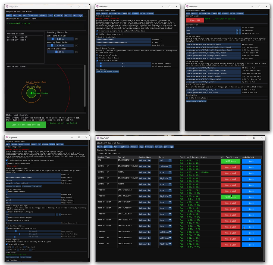
Task: Enable the Beep on Out of Bounds checkbox
Action: pos(97,55)
